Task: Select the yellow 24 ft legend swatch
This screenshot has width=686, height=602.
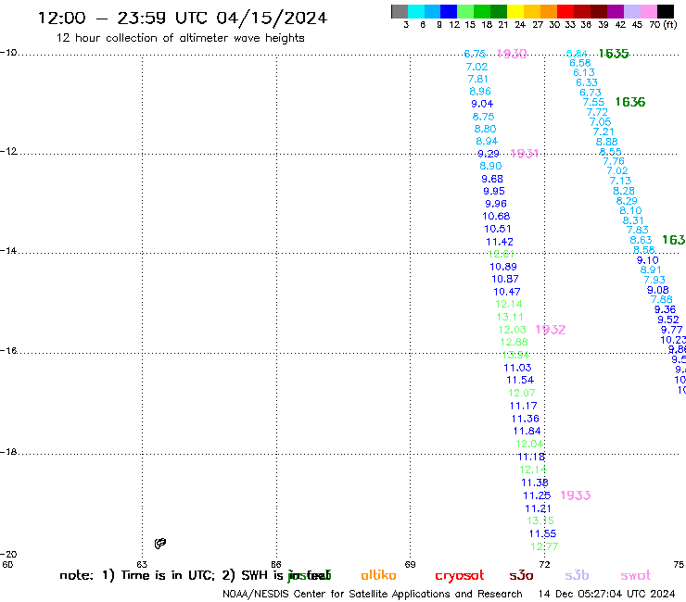Action: pyautogui.click(x=514, y=11)
